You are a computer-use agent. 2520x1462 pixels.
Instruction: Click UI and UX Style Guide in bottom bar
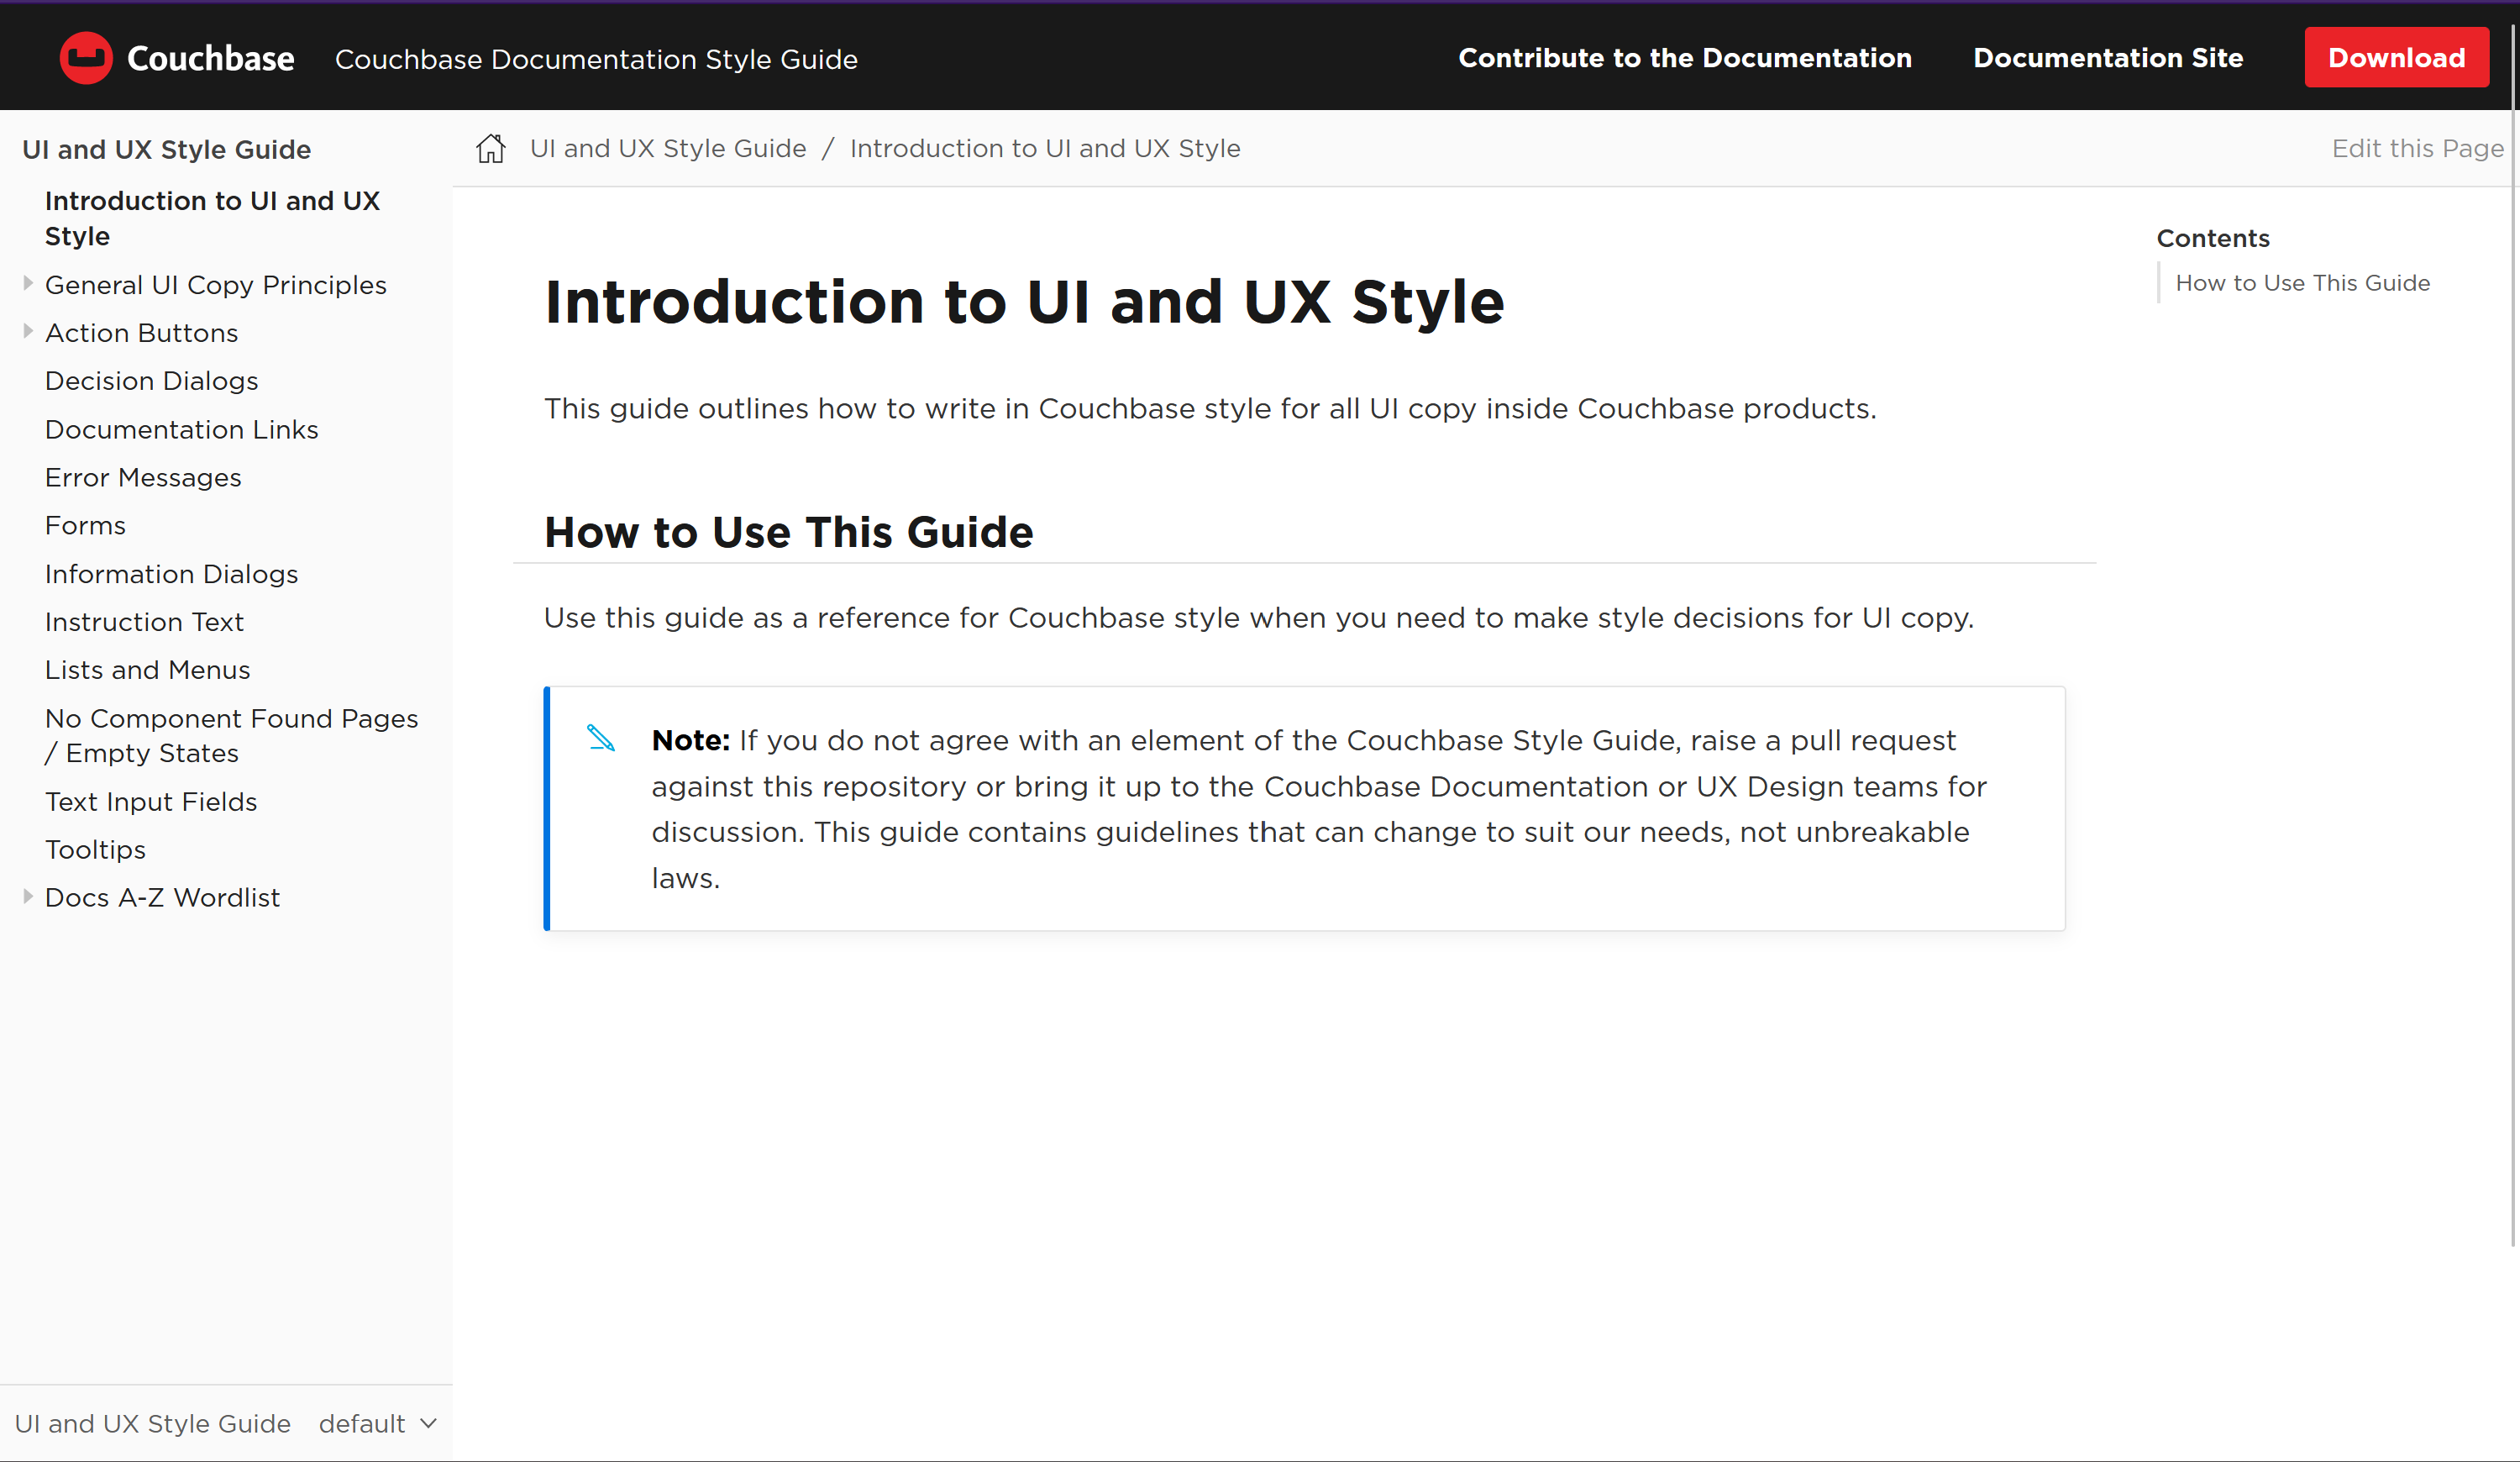click(153, 1423)
